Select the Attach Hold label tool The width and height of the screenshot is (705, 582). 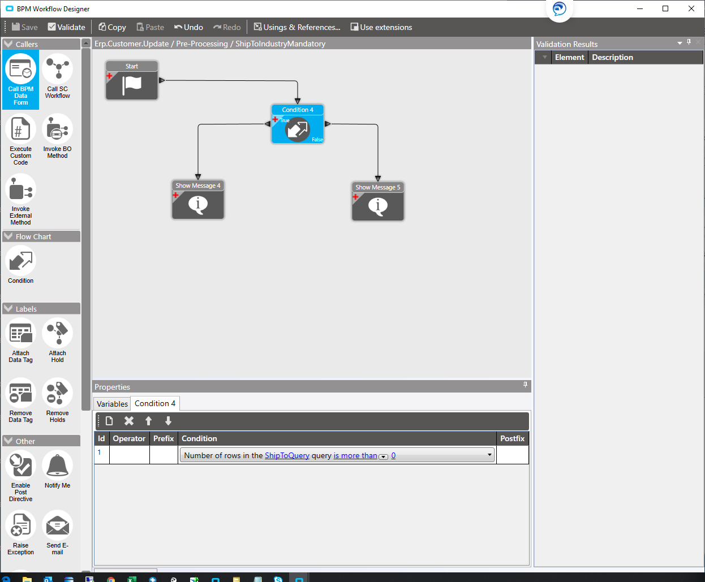coord(57,340)
